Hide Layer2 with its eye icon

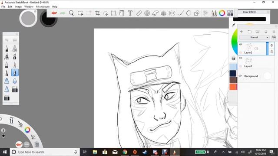241,44
